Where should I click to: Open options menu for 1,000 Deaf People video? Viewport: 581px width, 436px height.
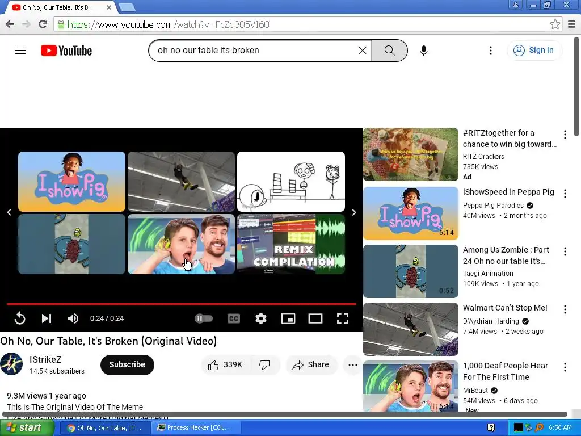pyautogui.click(x=565, y=367)
